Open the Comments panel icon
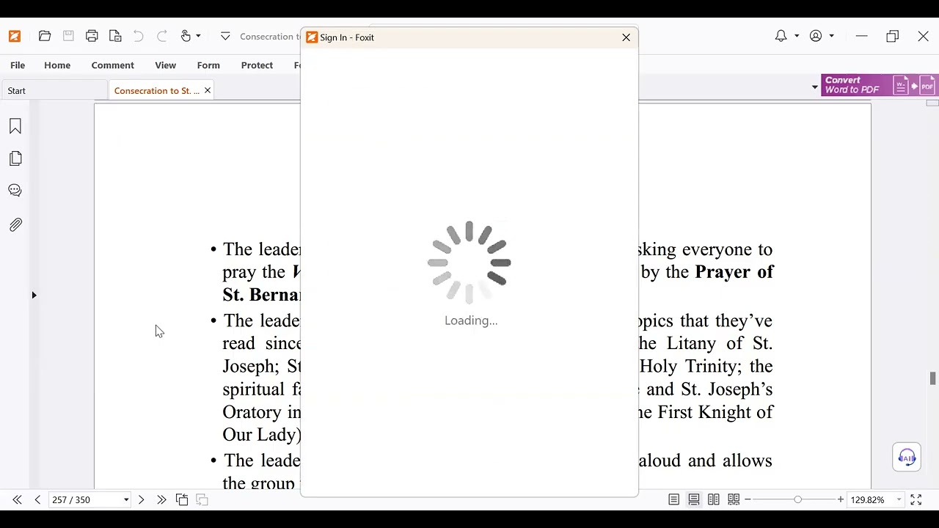This screenshot has width=939, height=528. pos(15,190)
